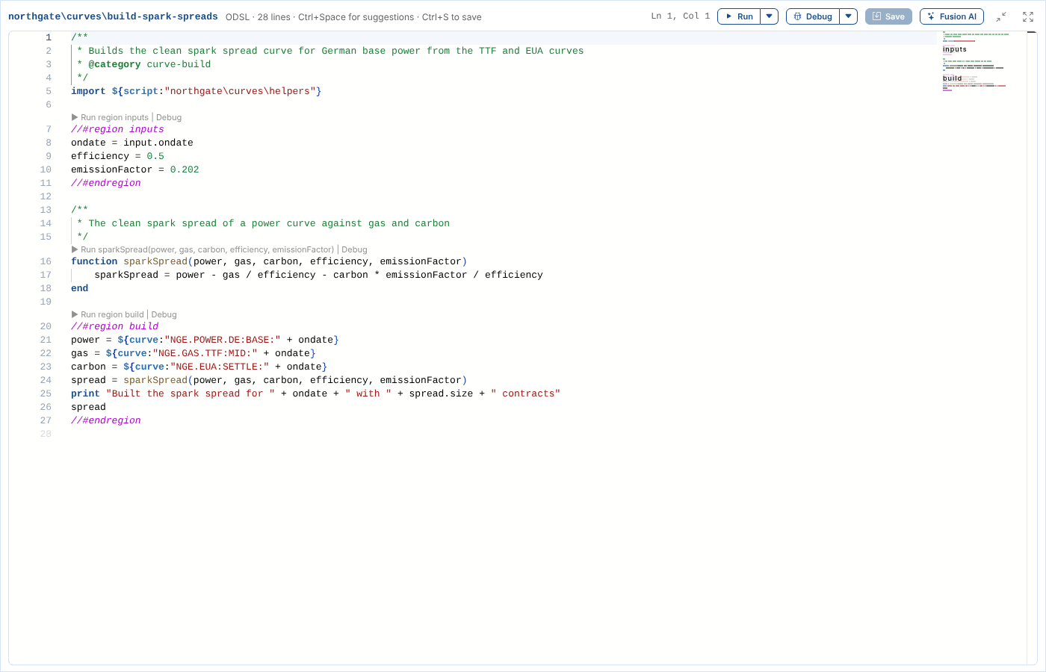Click line number 17 in the gutter

pyautogui.click(x=46, y=275)
